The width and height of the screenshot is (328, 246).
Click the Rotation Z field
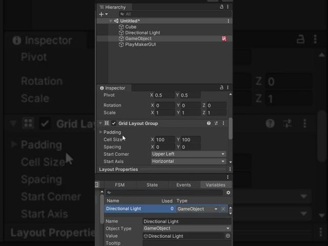216,105
